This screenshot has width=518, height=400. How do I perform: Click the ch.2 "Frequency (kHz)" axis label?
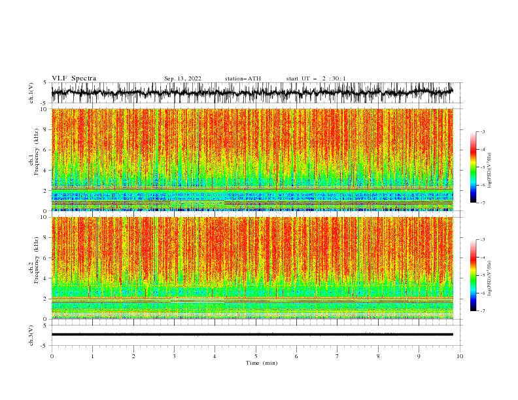tap(37, 260)
